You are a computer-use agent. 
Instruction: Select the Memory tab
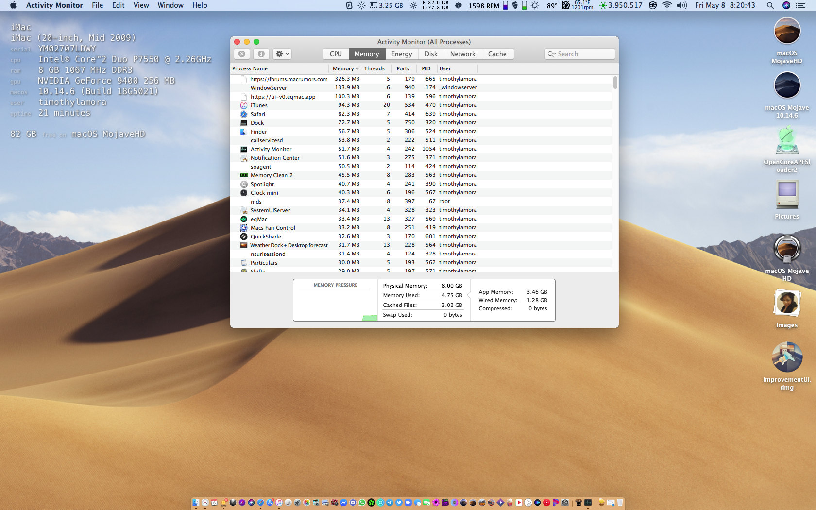[x=367, y=54]
